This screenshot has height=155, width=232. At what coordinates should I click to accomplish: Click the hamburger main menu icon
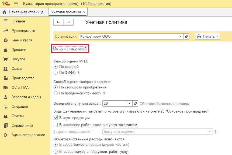click(x=16, y=4)
